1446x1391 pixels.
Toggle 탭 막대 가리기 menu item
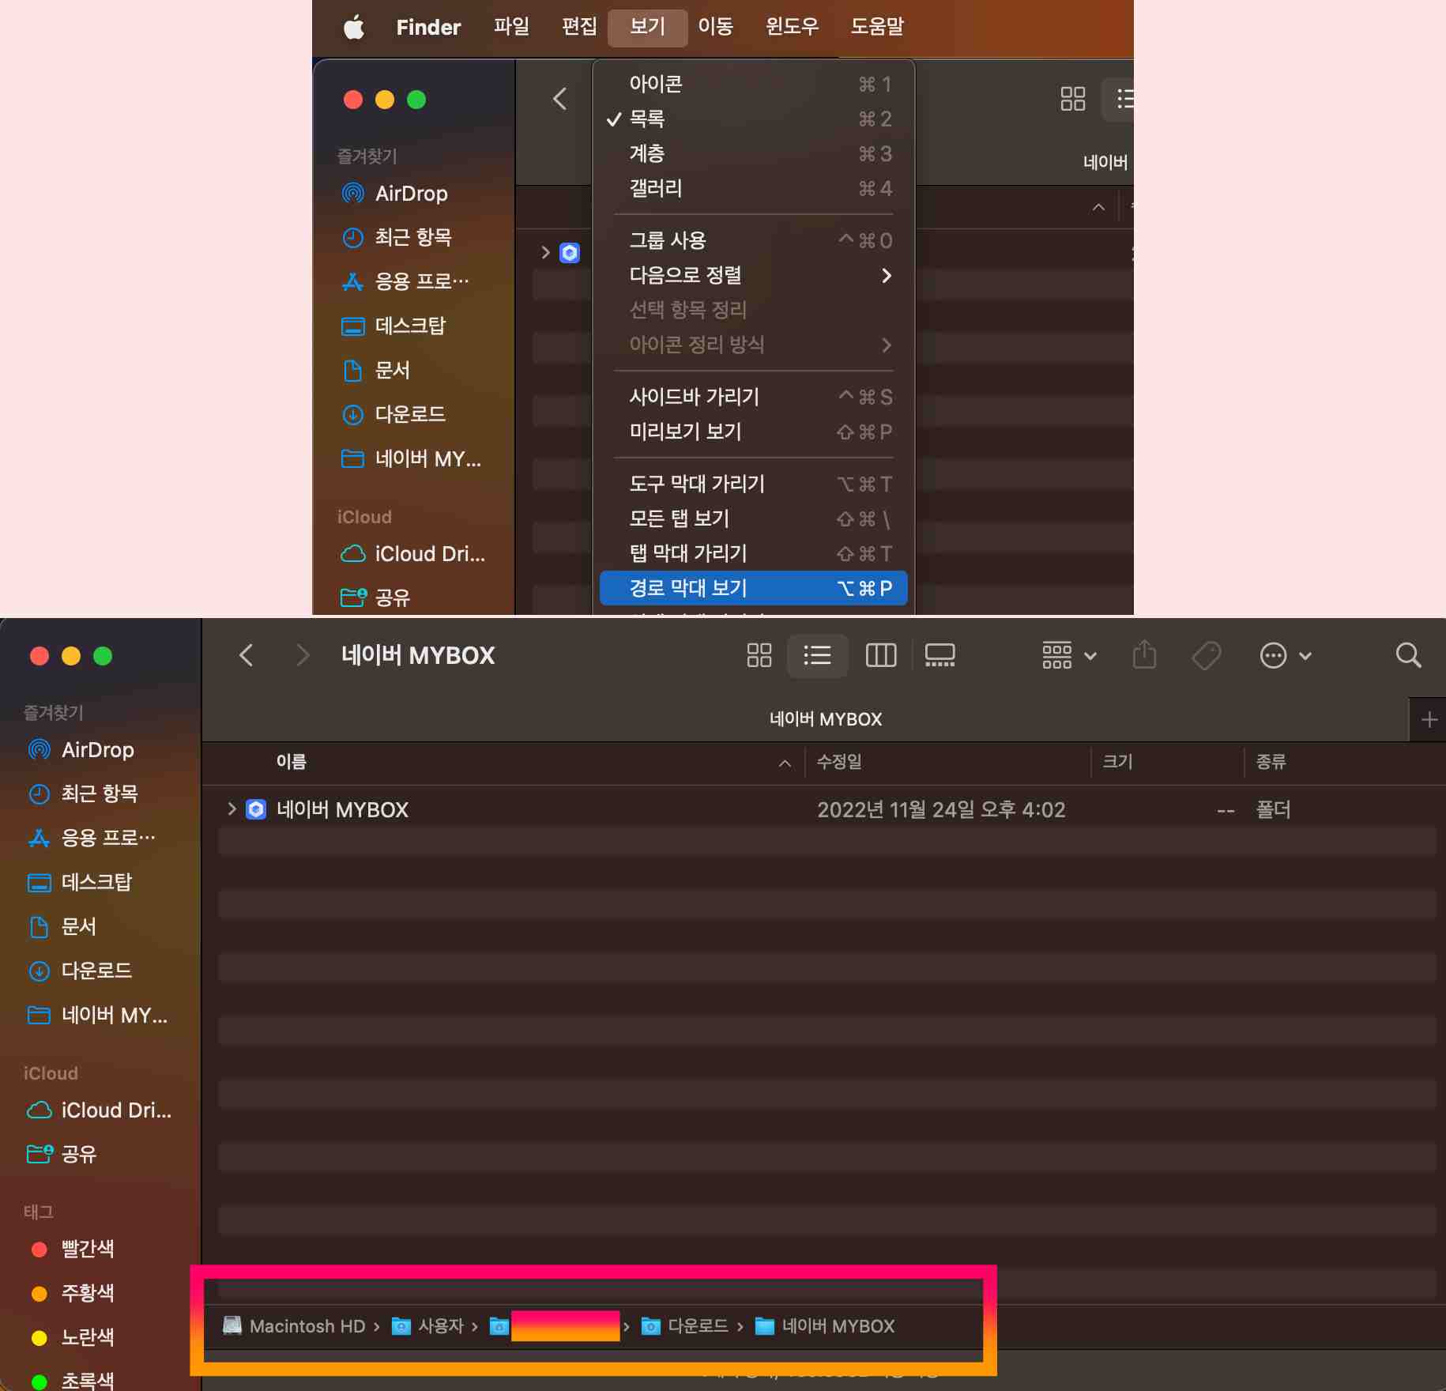[753, 553]
